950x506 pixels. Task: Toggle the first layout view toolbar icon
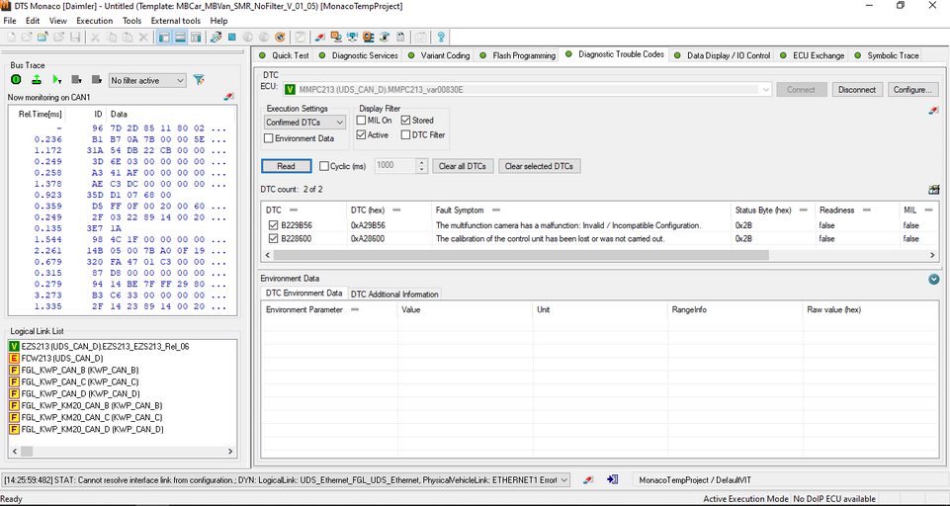(x=163, y=37)
